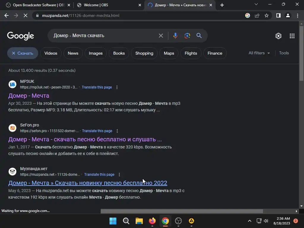Screen dimensions: 304x228
Task: Translate the MP3UK result page
Action: [x=97, y=87]
